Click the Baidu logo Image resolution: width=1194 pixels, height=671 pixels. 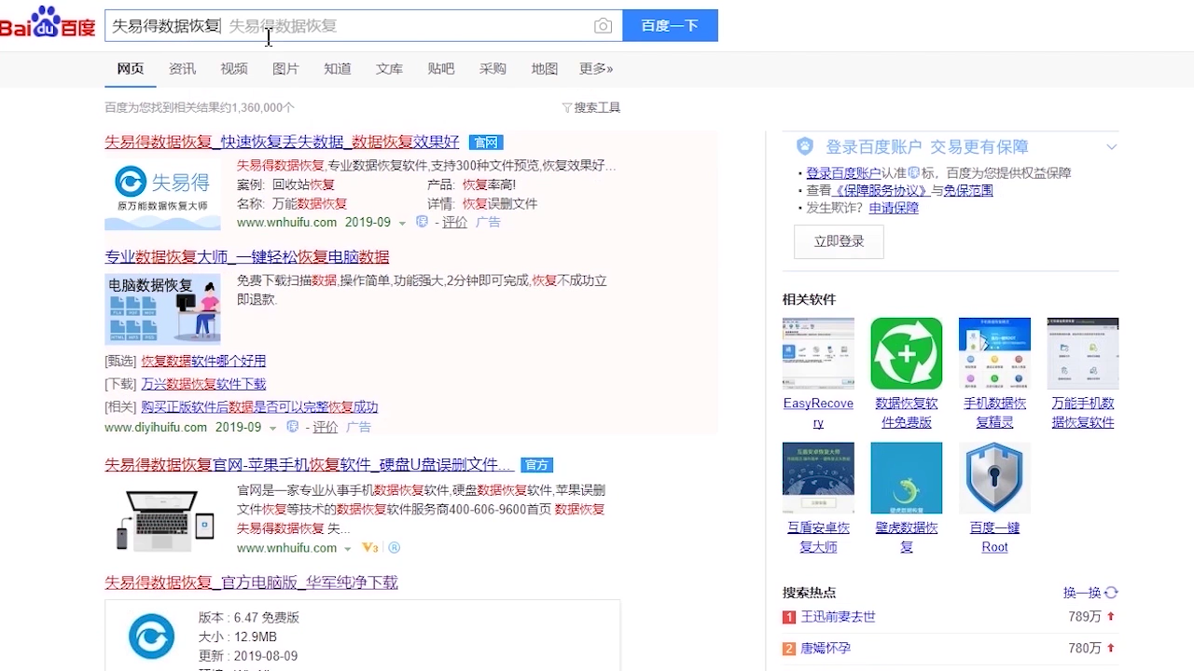(47, 23)
